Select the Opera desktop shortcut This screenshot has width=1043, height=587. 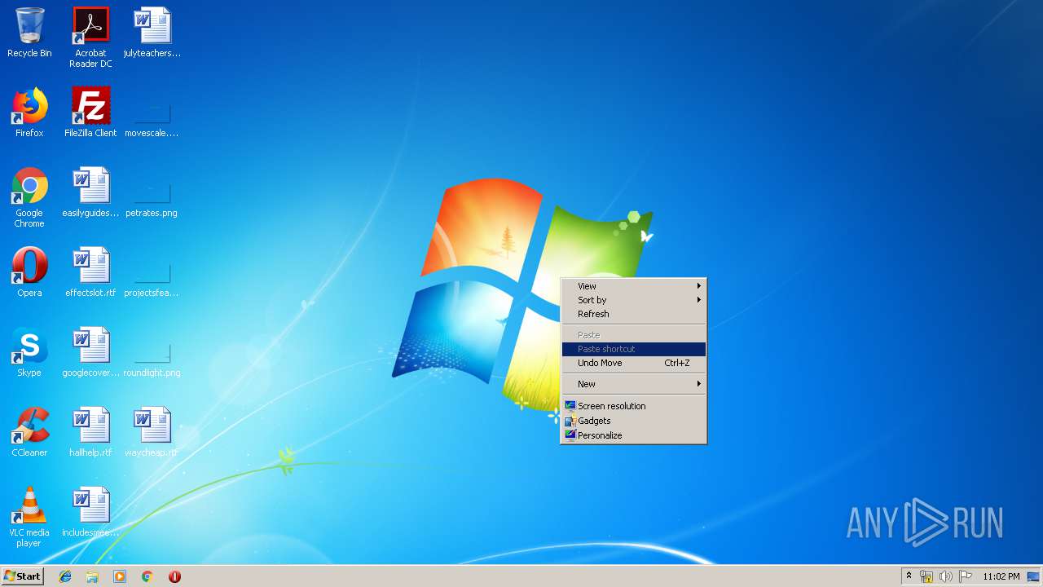click(29, 272)
